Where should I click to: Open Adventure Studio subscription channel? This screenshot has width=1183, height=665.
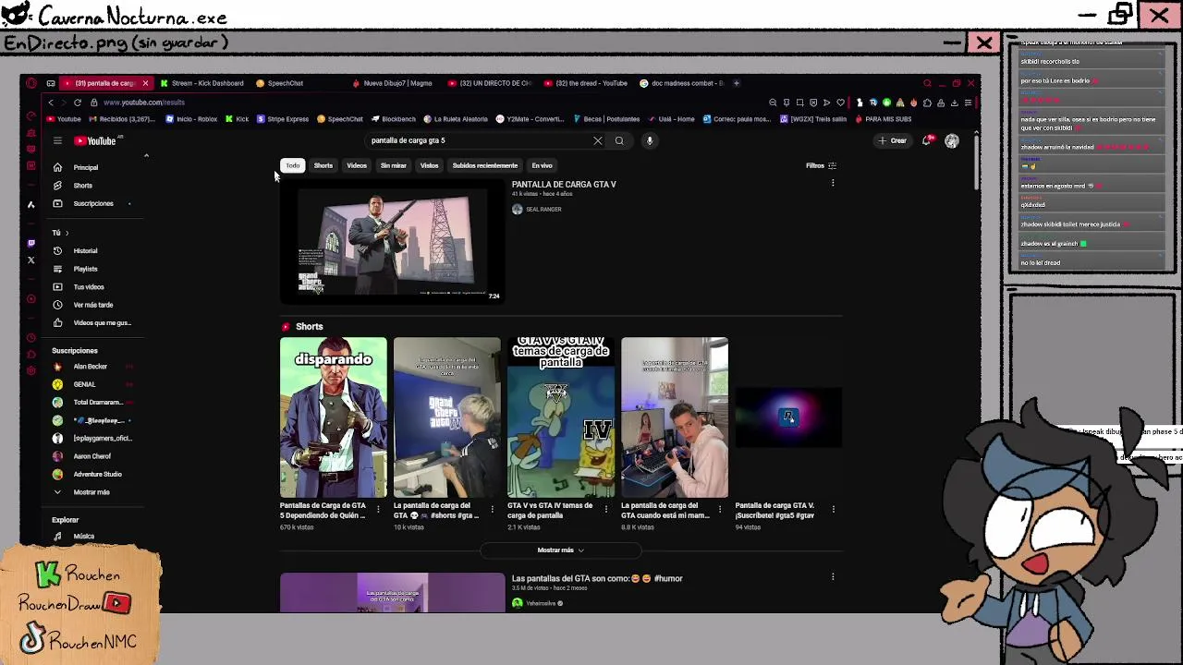click(96, 474)
